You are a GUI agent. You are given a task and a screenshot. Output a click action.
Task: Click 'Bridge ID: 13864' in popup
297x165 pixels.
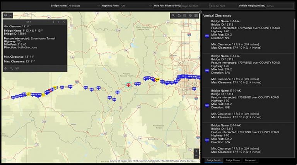(15, 34)
